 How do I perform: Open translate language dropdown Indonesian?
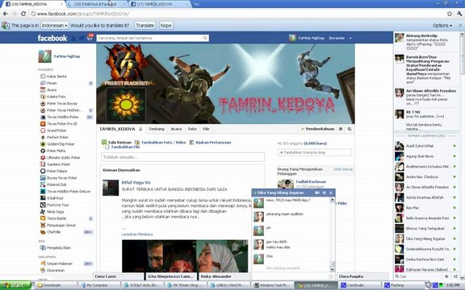55,26
